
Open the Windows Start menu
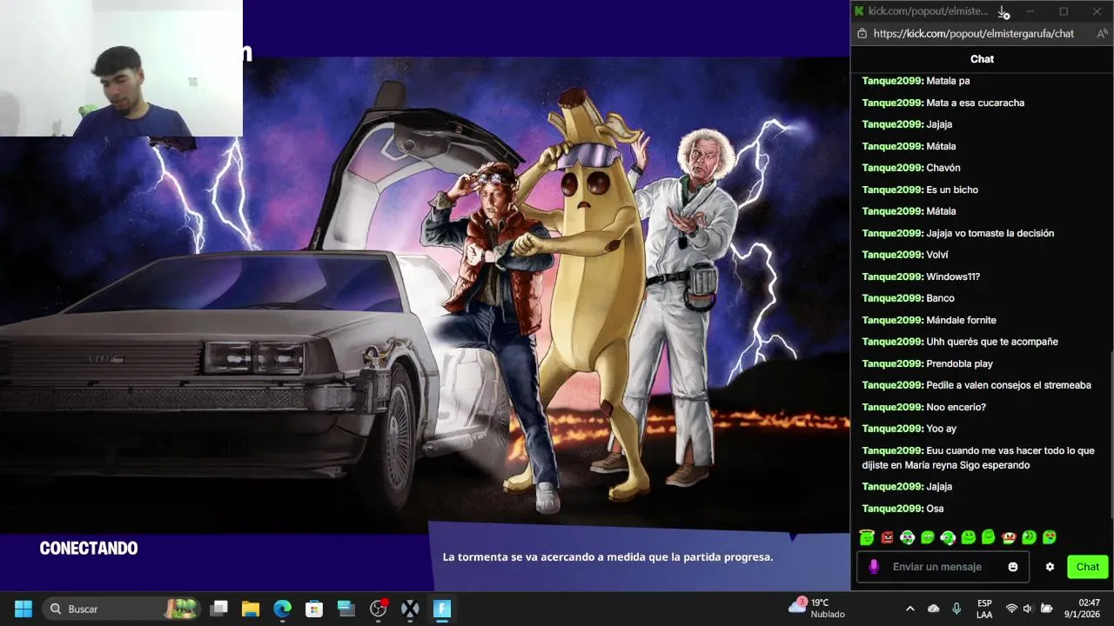point(23,609)
